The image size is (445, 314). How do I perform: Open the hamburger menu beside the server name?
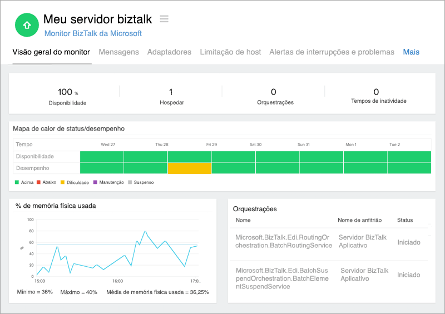(x=164, y=19)
